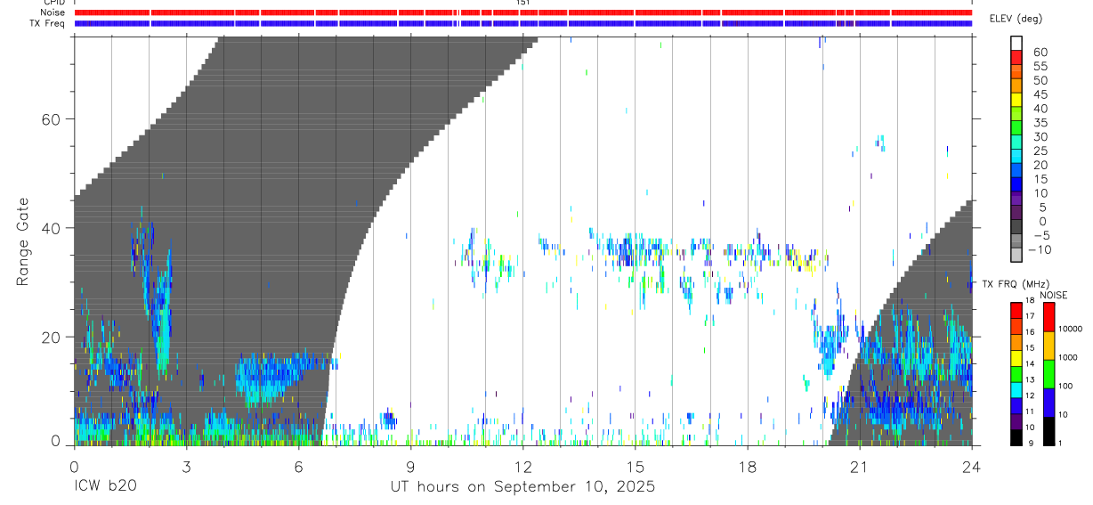
Task: Click the '55' value on the ELEV color bar
Action: tap(1040, 67)
